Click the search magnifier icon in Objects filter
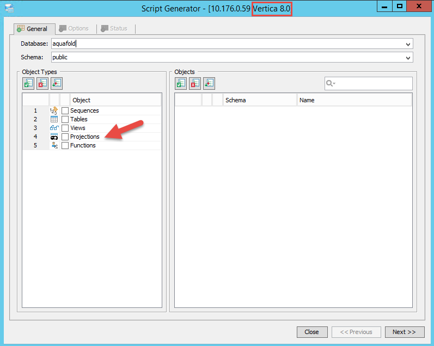Screen dimensions: 434x346 point(330,83)
